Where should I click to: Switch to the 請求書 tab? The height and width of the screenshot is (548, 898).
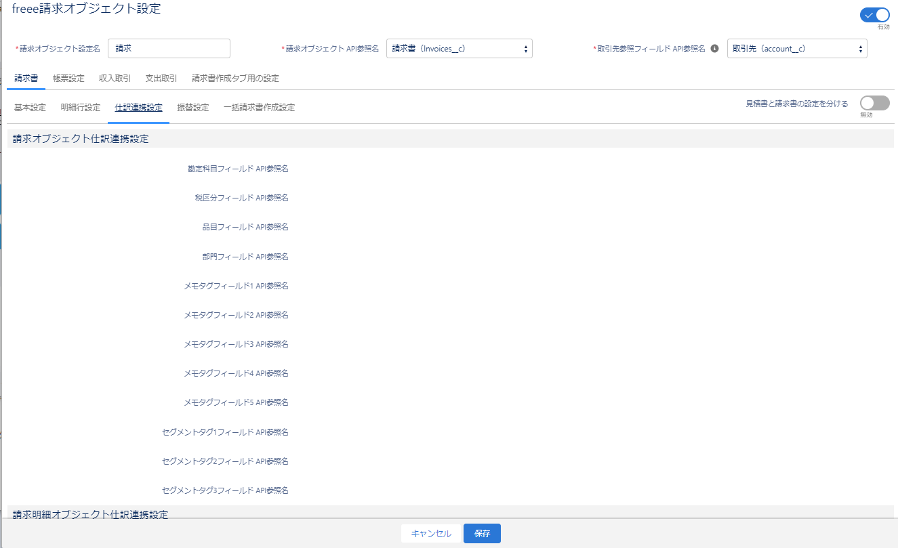[26, 79]
